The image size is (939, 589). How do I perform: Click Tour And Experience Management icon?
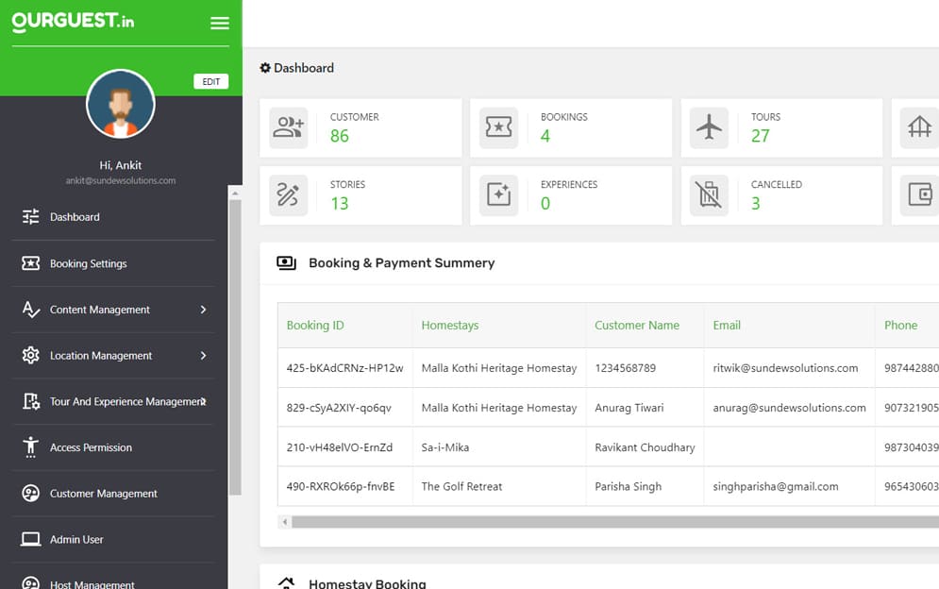30,401
